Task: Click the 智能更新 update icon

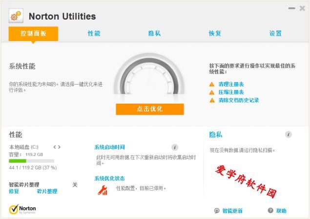Action: coord(217,211)
